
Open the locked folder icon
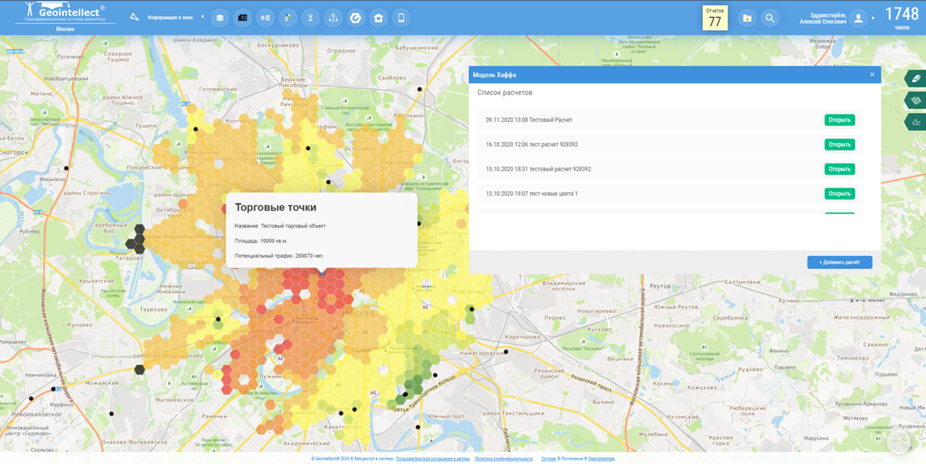[x=747, y=18]
